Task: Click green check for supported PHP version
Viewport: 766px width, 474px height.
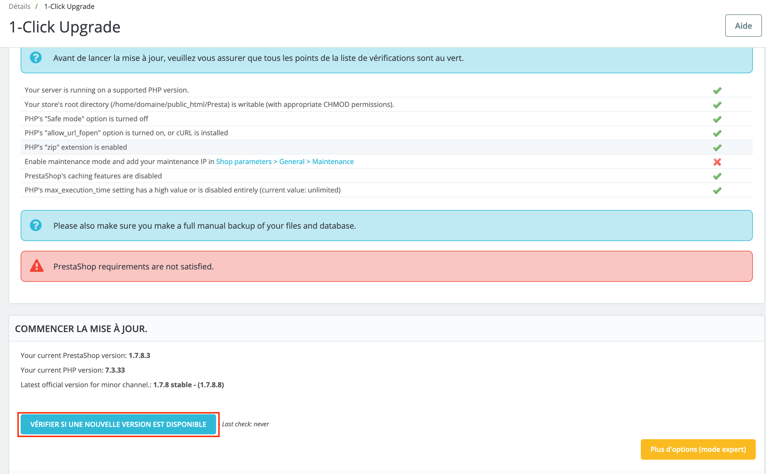Action: pyautogui.click(x=717, y=90)
